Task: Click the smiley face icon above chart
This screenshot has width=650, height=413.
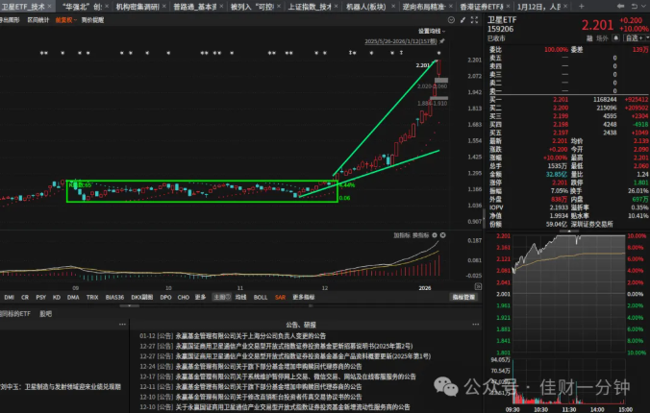Action: tap(451, 20)
